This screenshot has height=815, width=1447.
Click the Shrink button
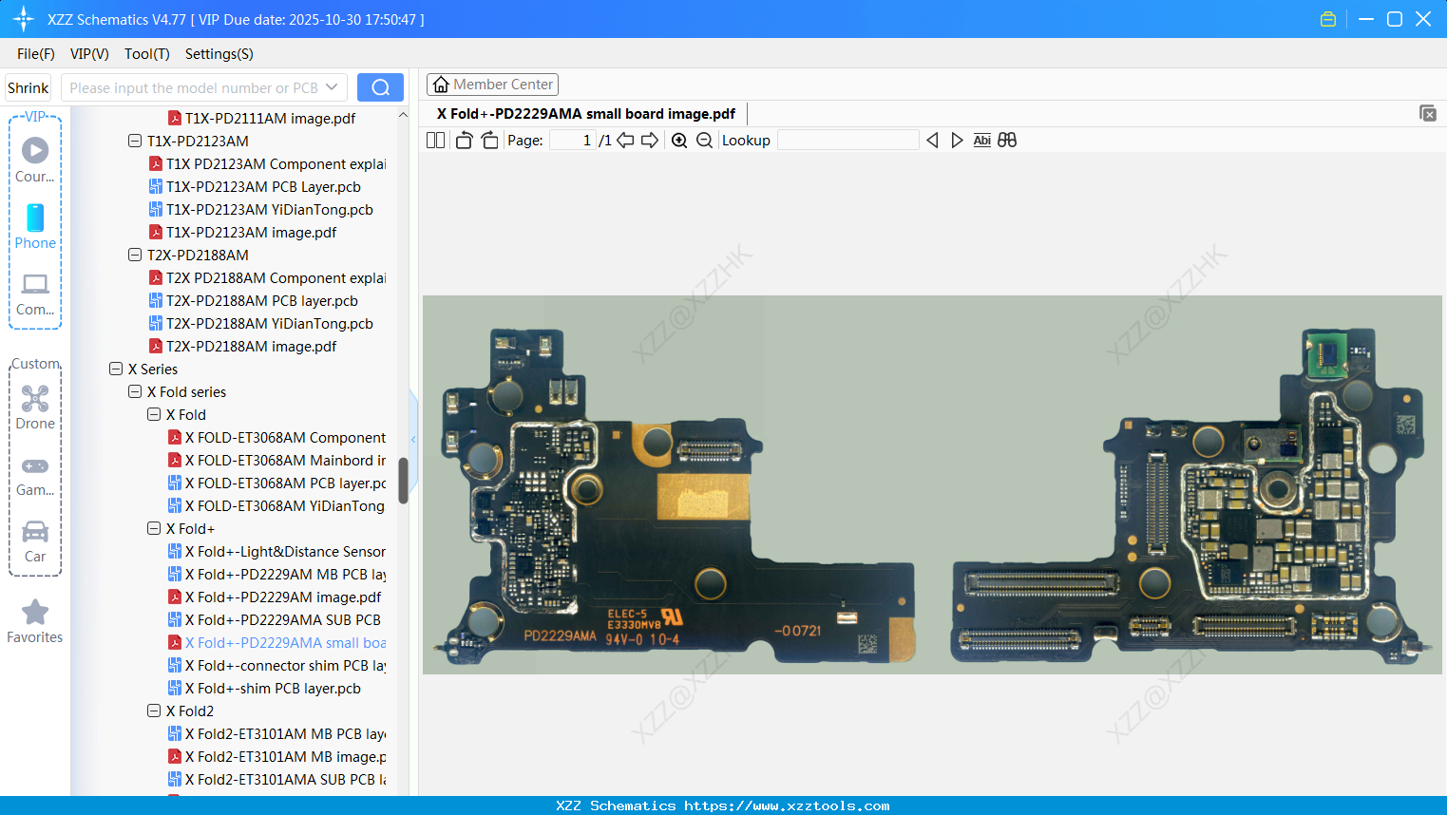[28, 86]
